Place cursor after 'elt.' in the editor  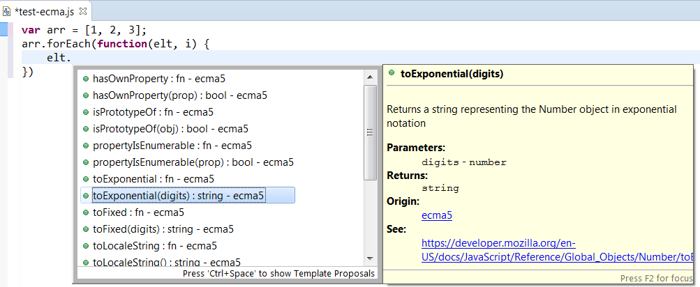tap(73, 58)
